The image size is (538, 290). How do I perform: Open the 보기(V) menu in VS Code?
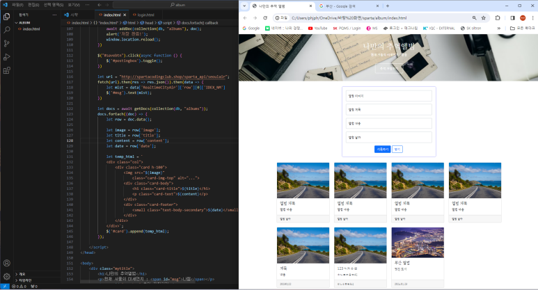click(x=74, y=5)
